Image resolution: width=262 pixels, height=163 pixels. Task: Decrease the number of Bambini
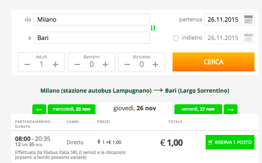[x=77, y=64]
